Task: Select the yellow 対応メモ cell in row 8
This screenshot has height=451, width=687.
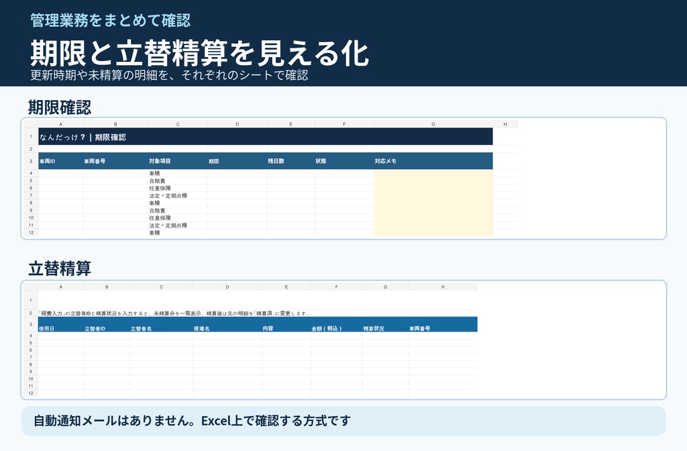Action: coord(433,203)
